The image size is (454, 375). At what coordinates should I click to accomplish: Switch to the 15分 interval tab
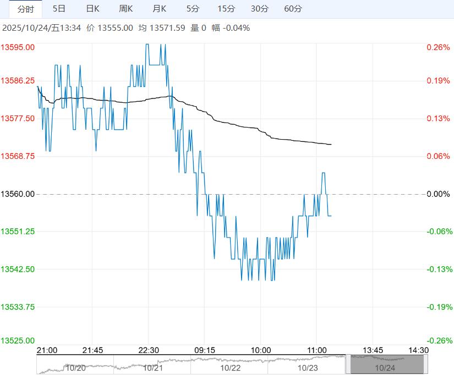[226, 9]
